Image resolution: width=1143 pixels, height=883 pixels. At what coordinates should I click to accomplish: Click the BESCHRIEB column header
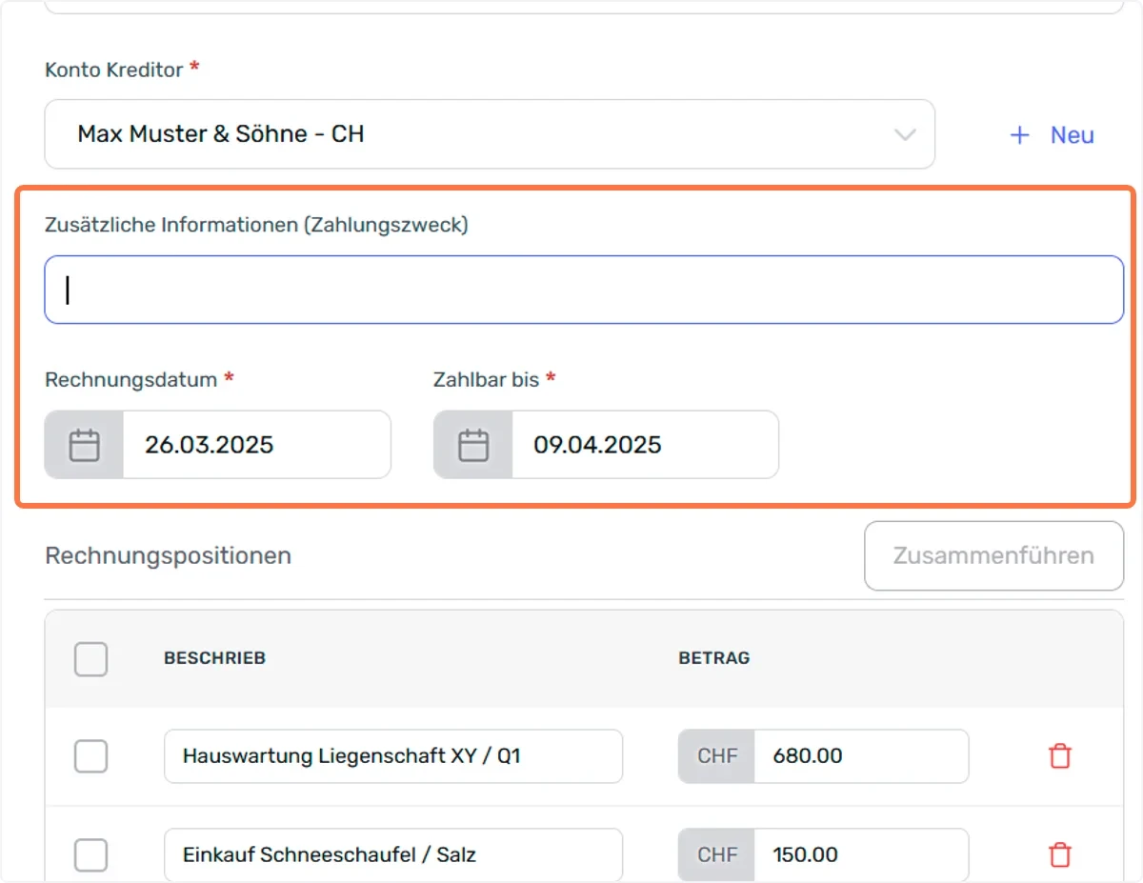click(x=214, y=658)
